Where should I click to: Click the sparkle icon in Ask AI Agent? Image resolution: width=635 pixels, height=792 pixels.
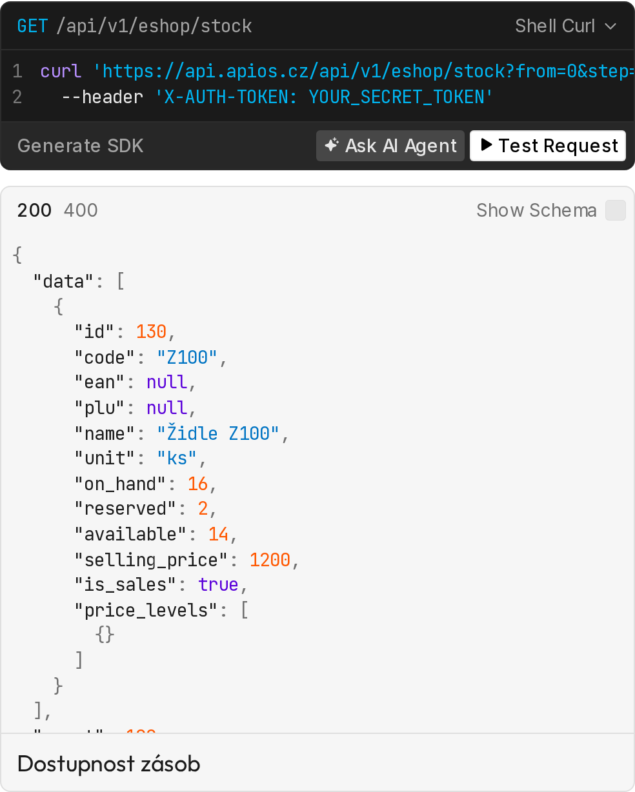tap(331, 145)
